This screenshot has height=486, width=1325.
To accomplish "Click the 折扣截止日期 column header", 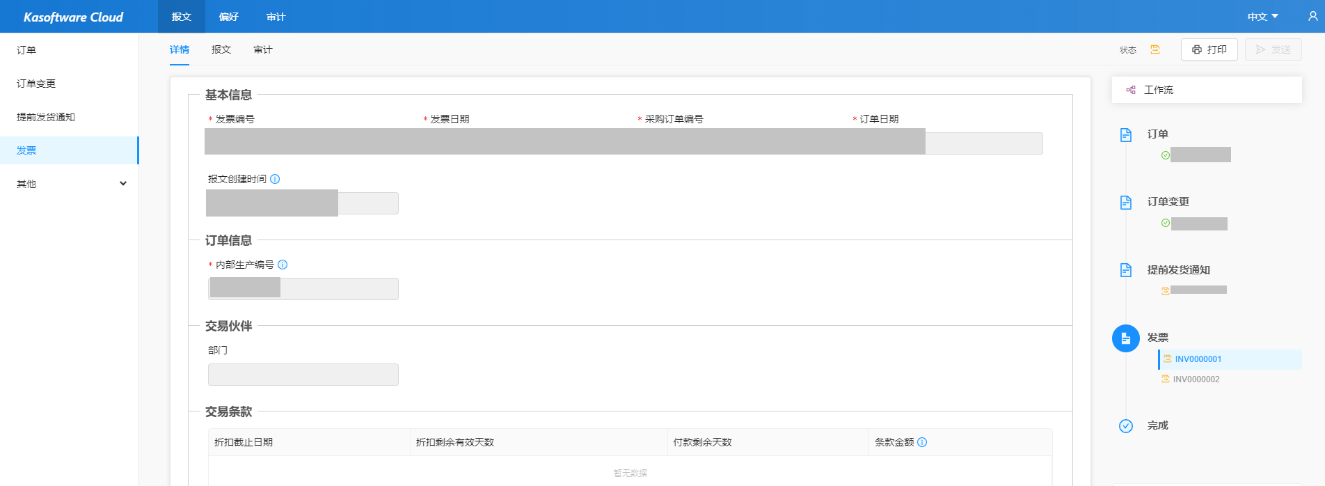I will pos(309,442).
